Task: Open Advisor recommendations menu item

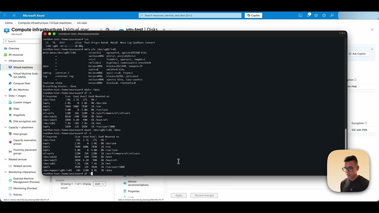Action: (x=138, y=183)
